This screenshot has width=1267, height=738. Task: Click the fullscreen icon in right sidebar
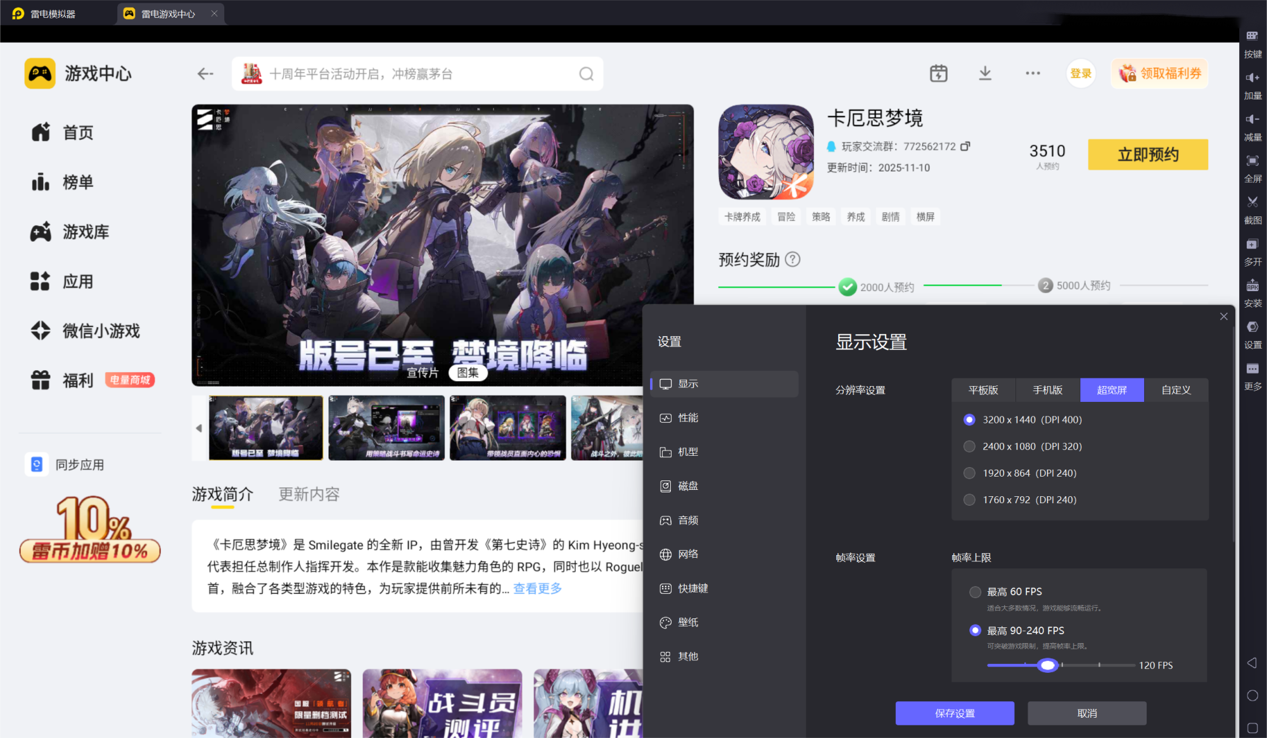(1252, 161)
